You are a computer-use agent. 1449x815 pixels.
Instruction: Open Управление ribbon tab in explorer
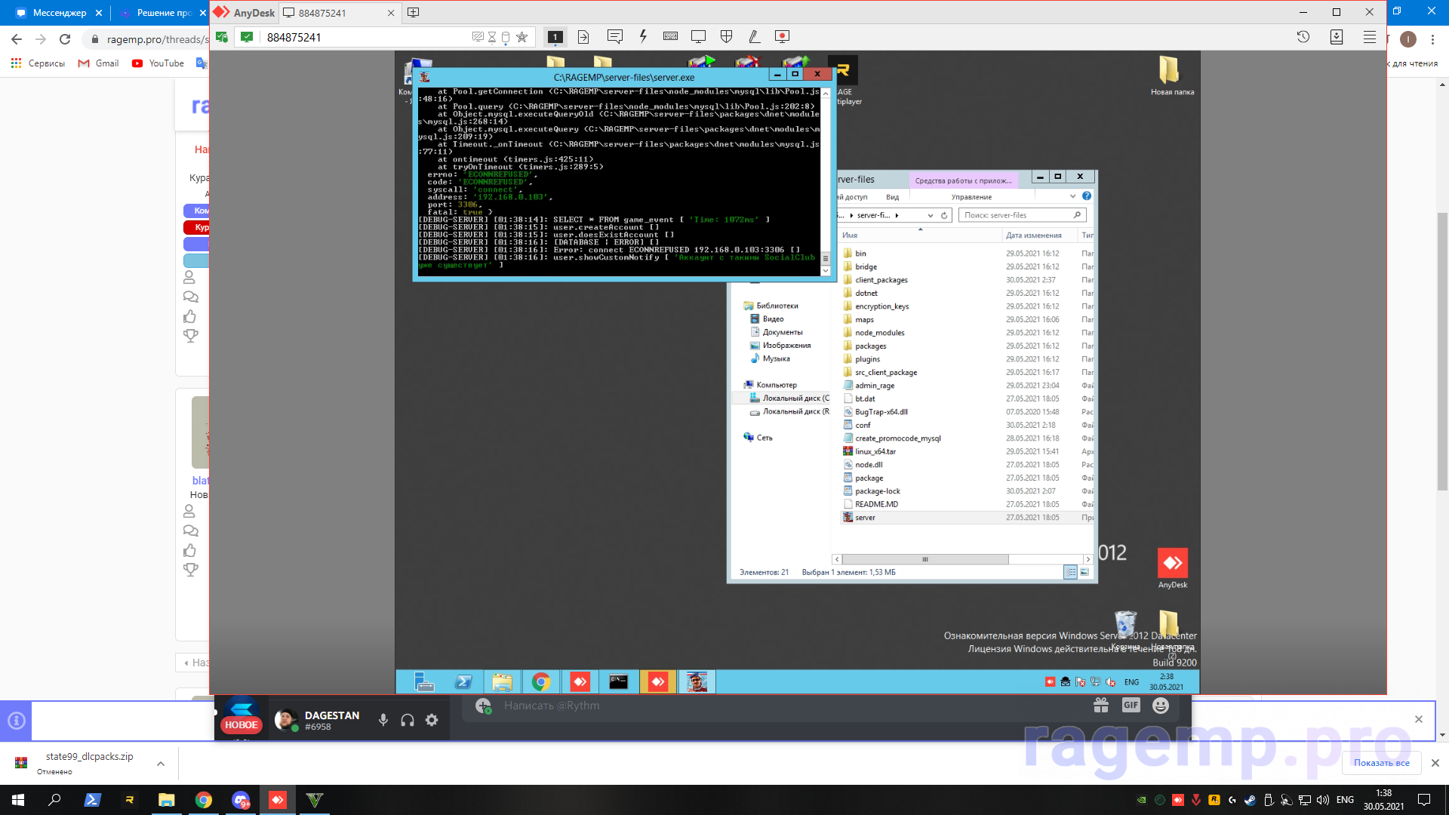[x=971, y=197]
